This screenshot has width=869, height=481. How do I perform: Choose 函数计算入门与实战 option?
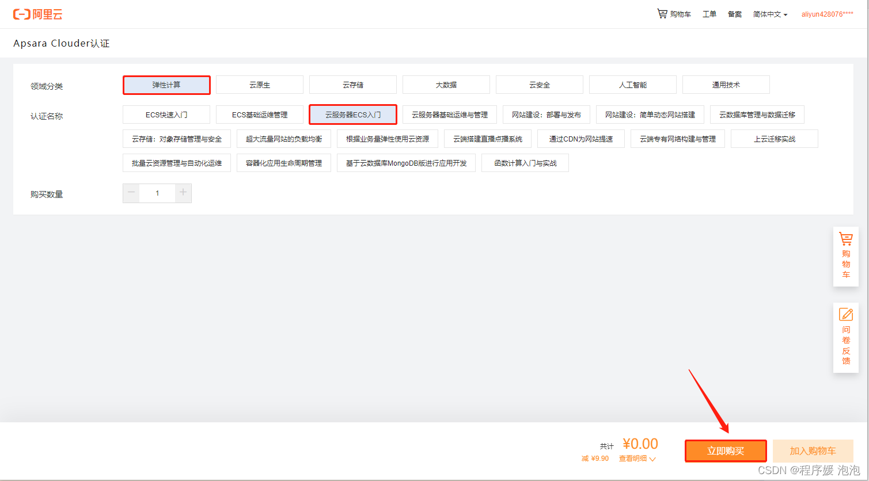[x=526, y=163]
